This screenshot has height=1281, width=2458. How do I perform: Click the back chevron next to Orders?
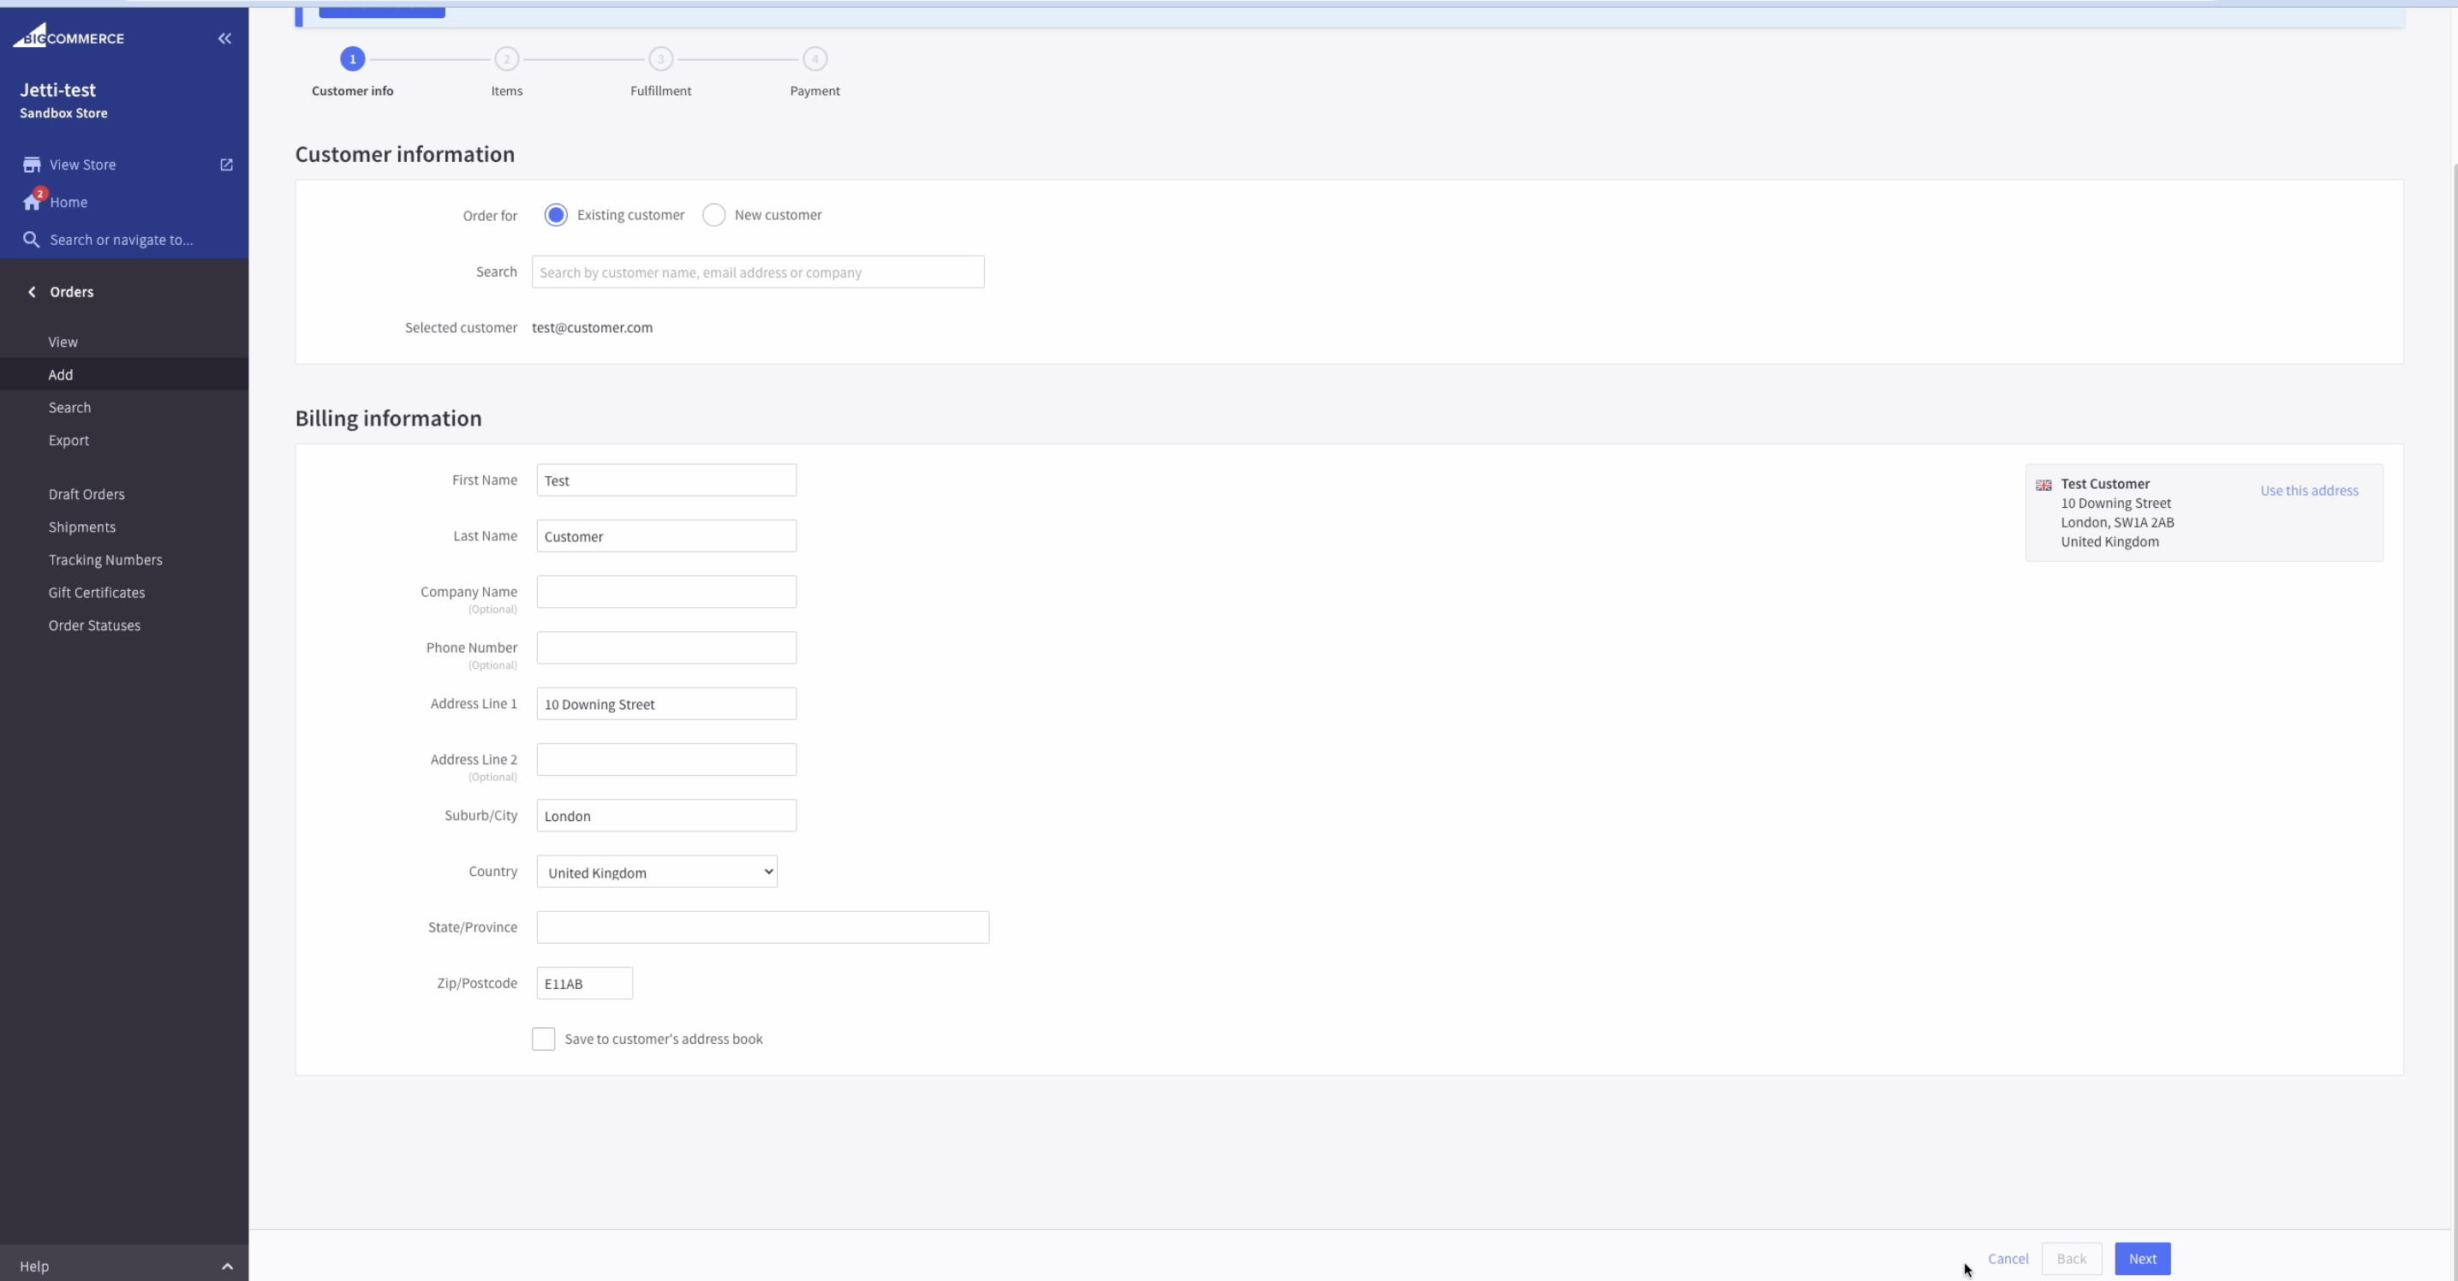(x=32, y=292)
